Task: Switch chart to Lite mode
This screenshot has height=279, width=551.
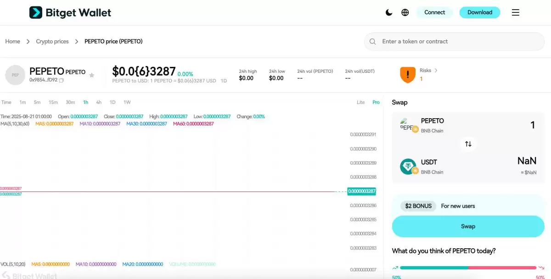Action: click(360, 102)
